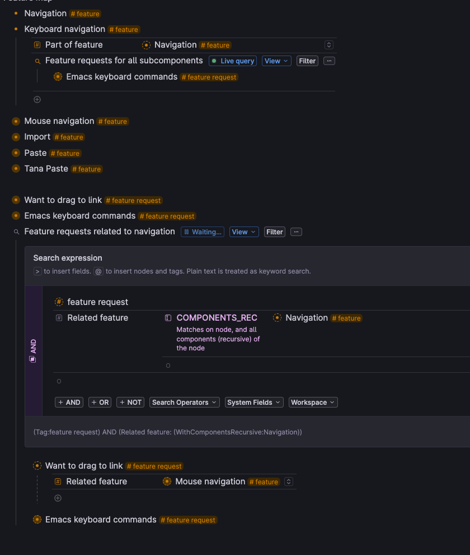Expand the System Fields dropdown
470x555 pixels.
coord(254,403)
